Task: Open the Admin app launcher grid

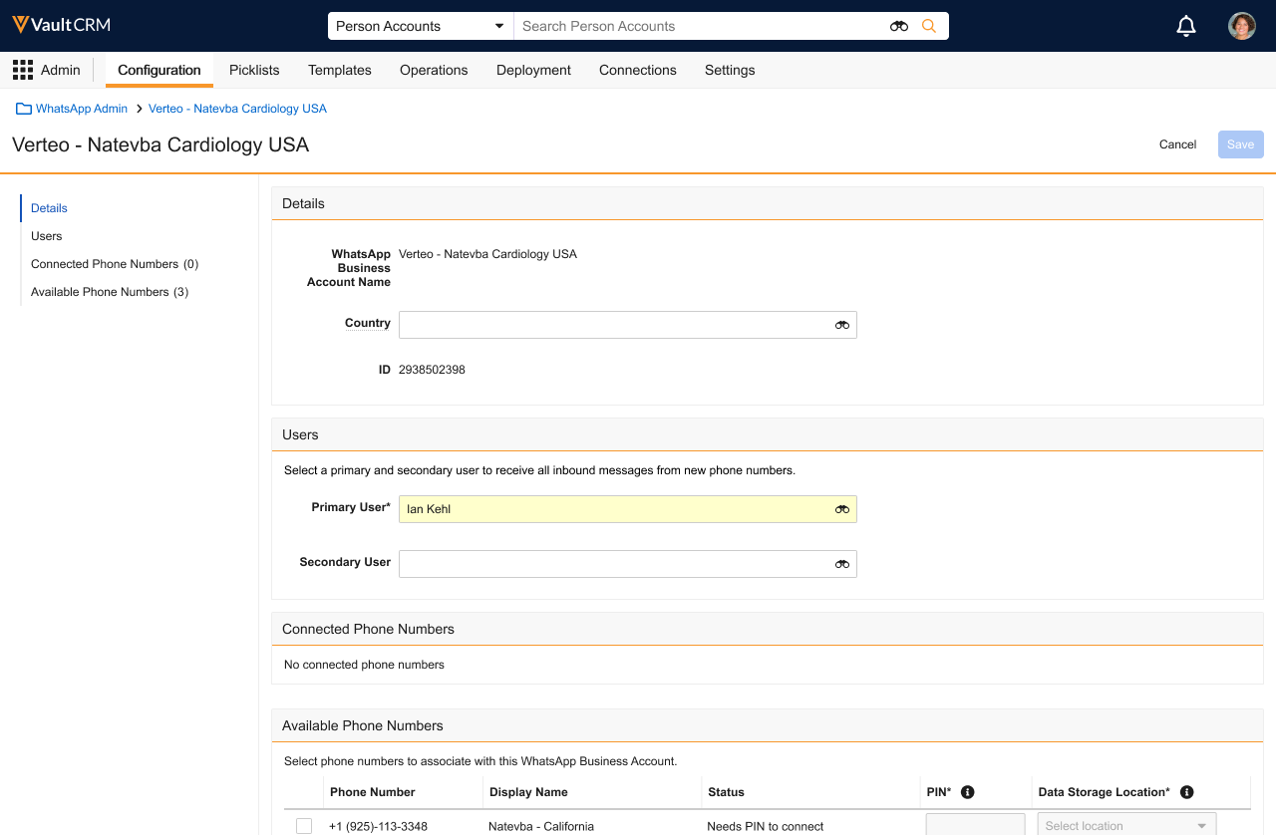Action: click(23, 70)
